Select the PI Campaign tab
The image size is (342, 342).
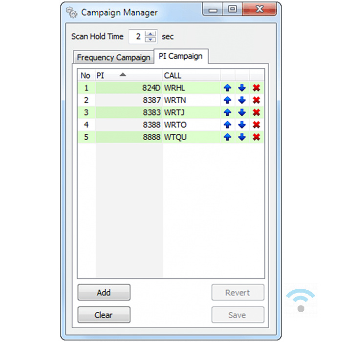click(x=180, y=56)
